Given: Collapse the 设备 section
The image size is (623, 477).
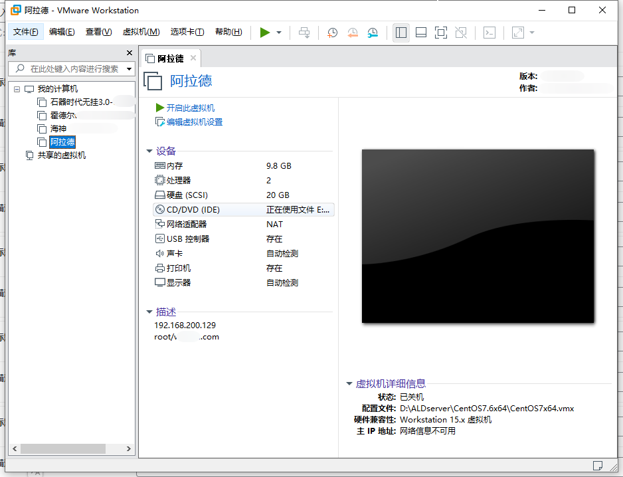Looking at the screenshot, I should click(149, 151).
